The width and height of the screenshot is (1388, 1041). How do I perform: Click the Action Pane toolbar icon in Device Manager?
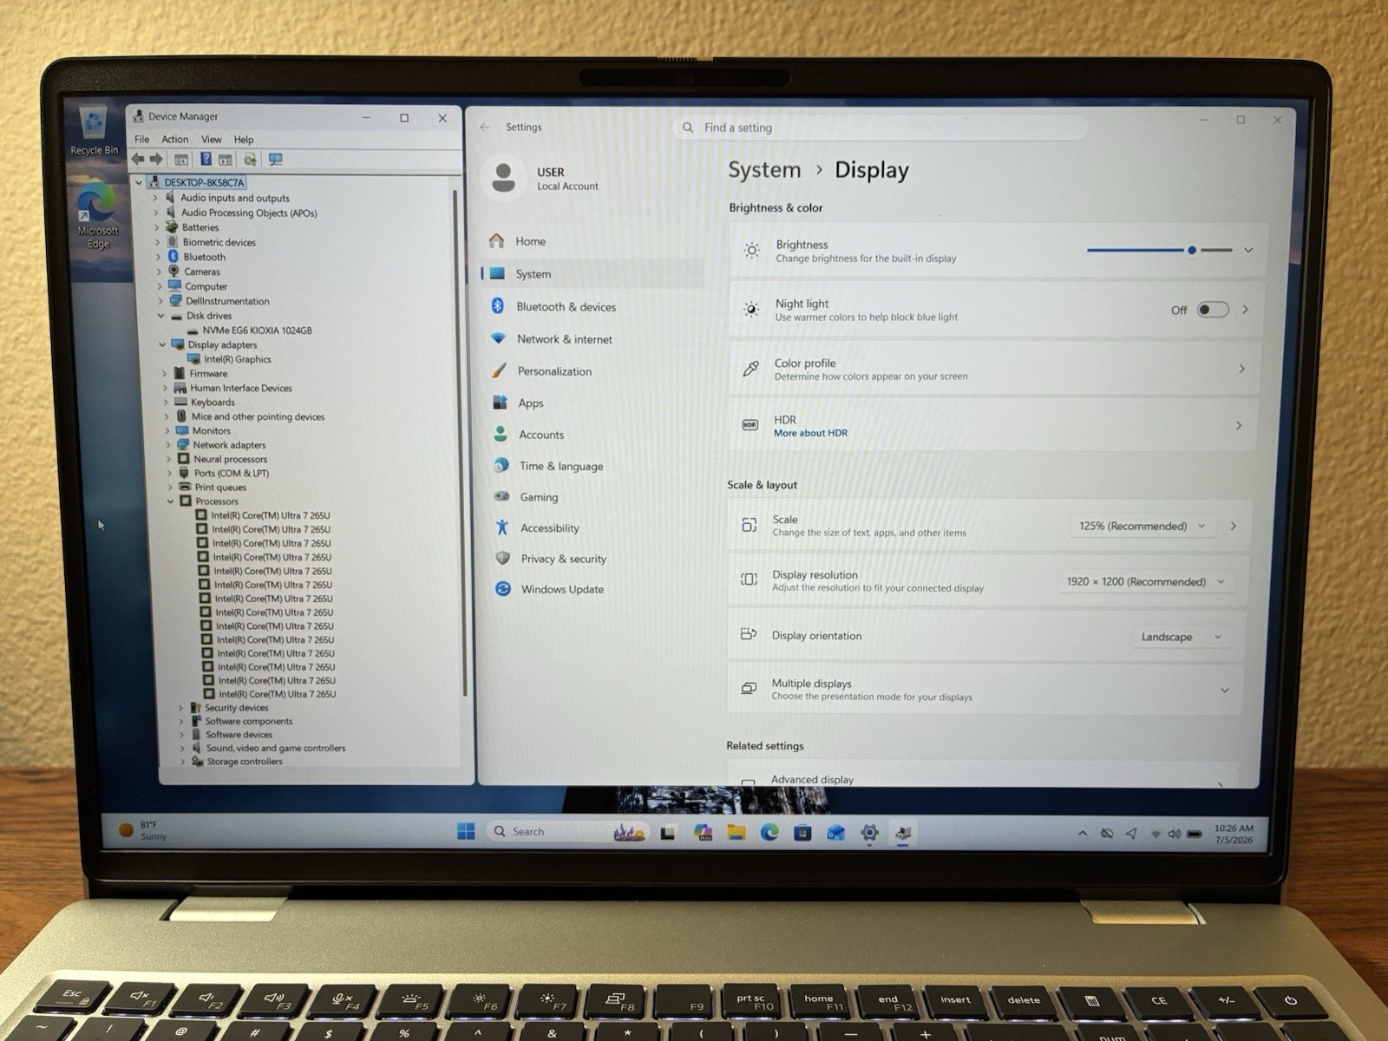[226, 160]
